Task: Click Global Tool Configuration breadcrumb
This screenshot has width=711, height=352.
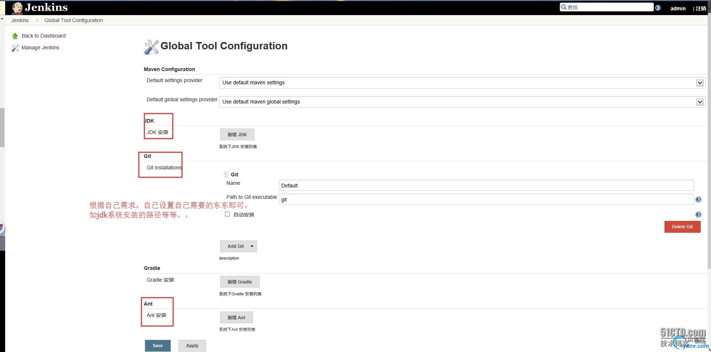Action: 74,20
